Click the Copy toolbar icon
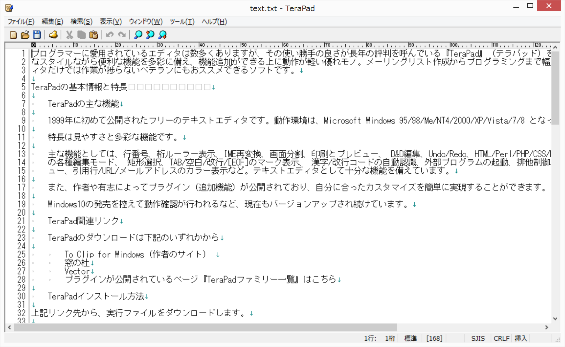This screenshot has height=347, width=565. [81, 35]
